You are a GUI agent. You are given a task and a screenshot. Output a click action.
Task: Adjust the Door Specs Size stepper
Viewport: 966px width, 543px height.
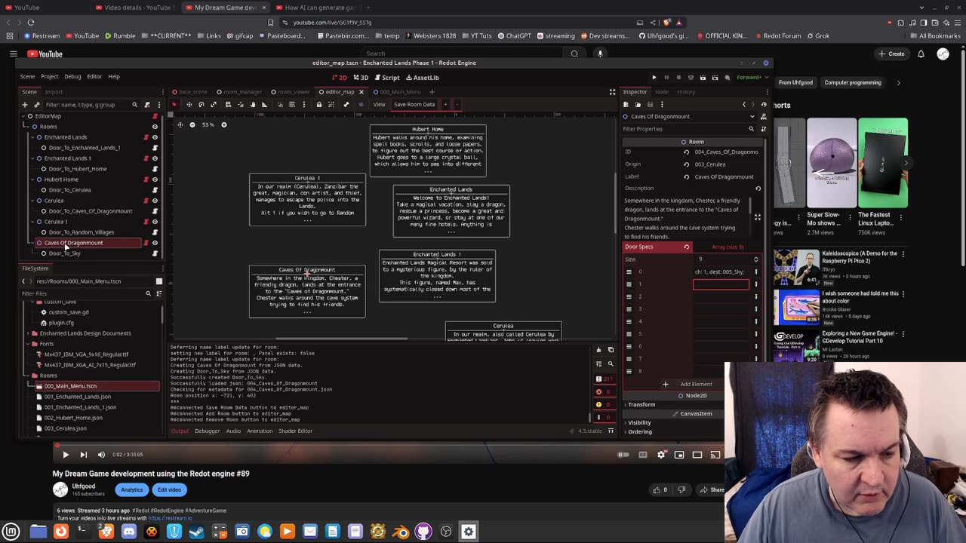click(755, 259)
